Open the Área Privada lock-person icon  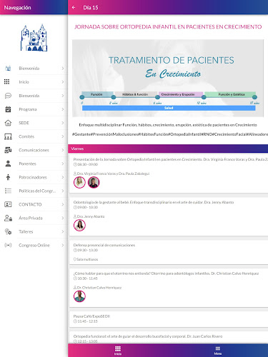tap(8, 218)
